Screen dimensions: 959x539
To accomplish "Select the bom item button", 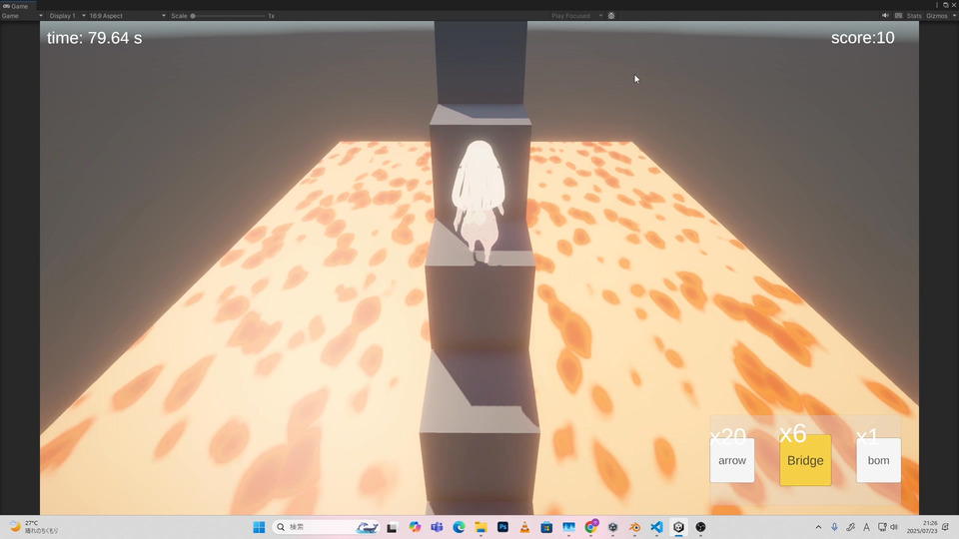I will (878, 460).
